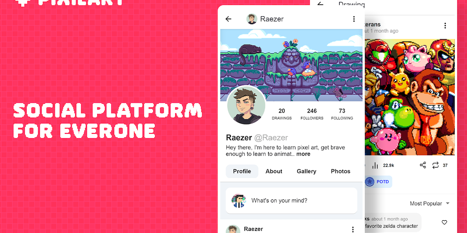The height and width of the screenshot is (233, 467).
Task: Go back from Raezer's profile
Action: [x=228, y=19]
